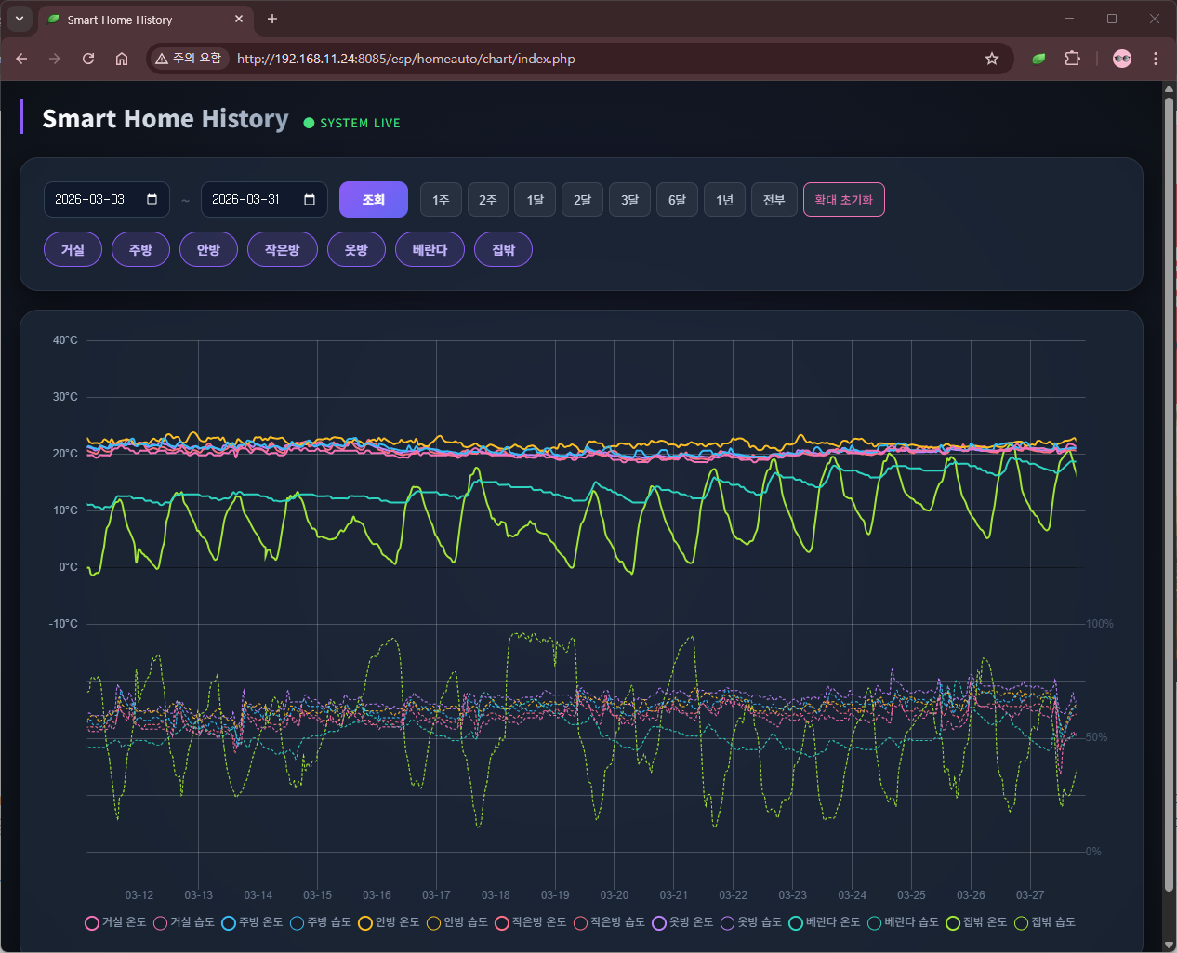The height and width of the screenshot is (953, 1177).
Task: Expand the tab search dropdown arrow
Action: point(20,19)
